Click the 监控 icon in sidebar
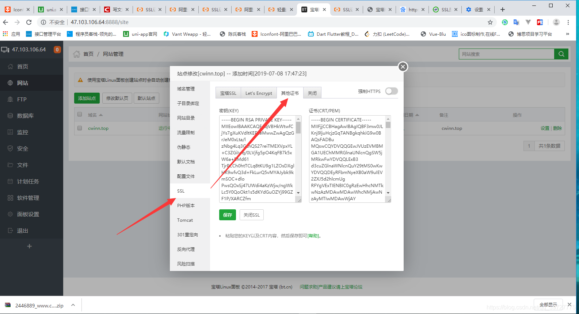The width and height of the screenshot is (579, 314). [10, 132]
